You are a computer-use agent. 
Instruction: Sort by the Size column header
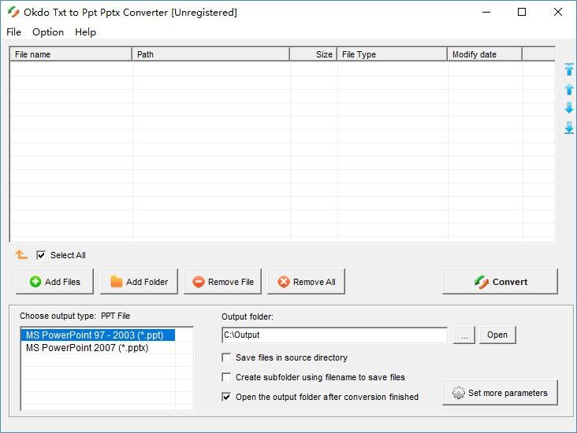314,54
